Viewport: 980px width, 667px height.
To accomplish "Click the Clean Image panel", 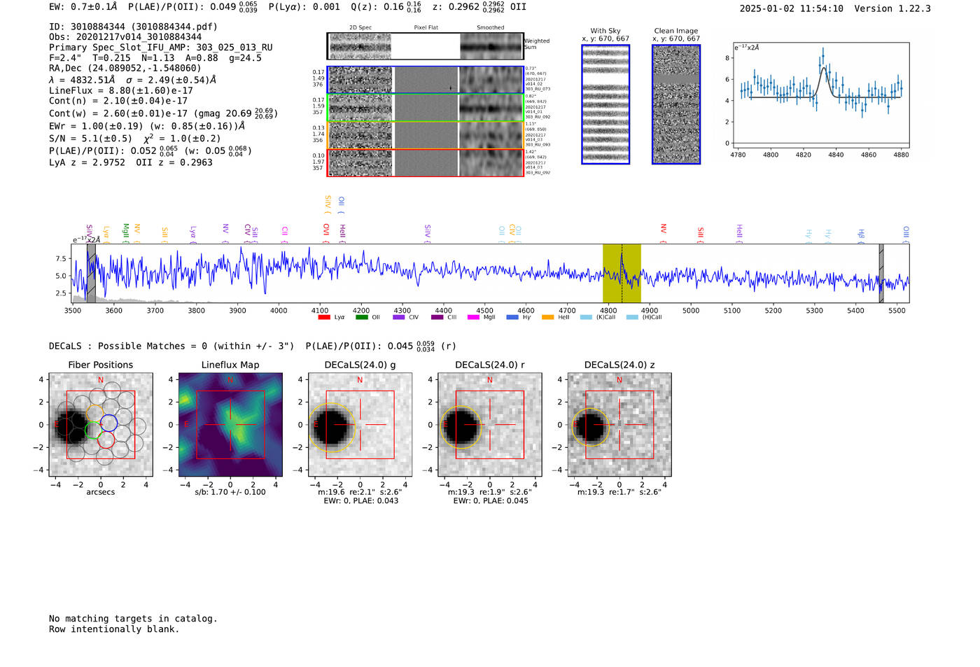I will (676, 104).
